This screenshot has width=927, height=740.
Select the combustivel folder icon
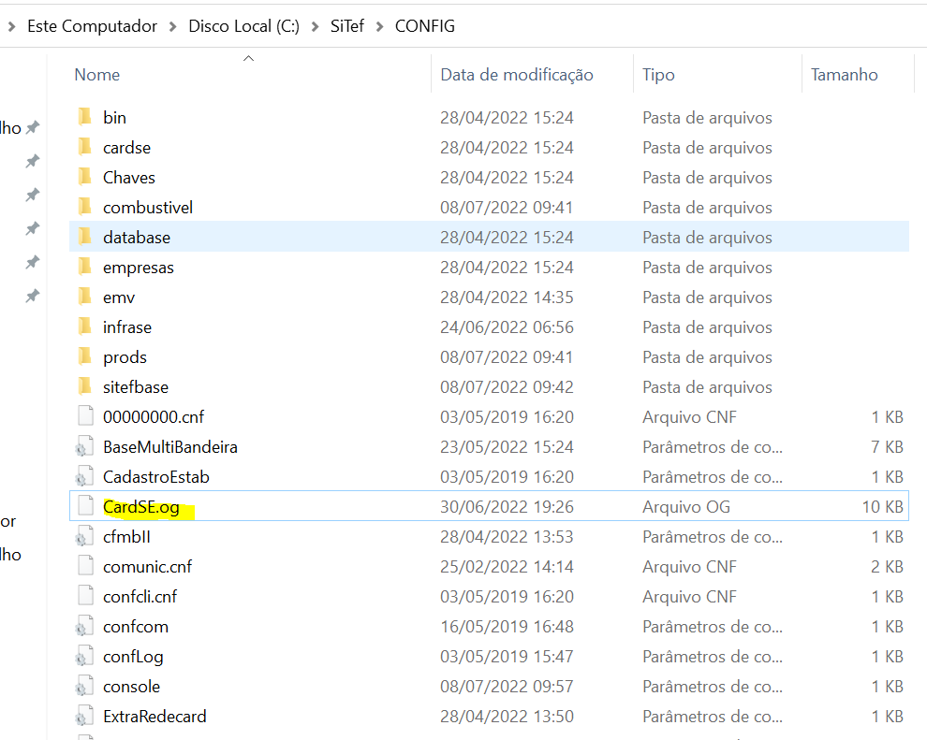(85, 207)
